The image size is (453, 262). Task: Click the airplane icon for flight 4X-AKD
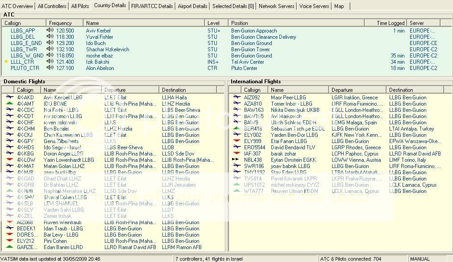coord(9,98)
